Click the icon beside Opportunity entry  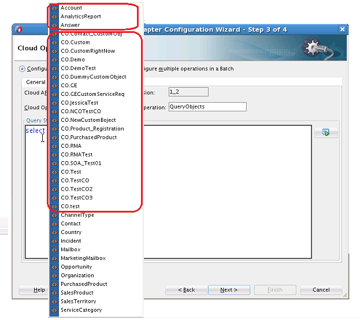coord(54,267)
